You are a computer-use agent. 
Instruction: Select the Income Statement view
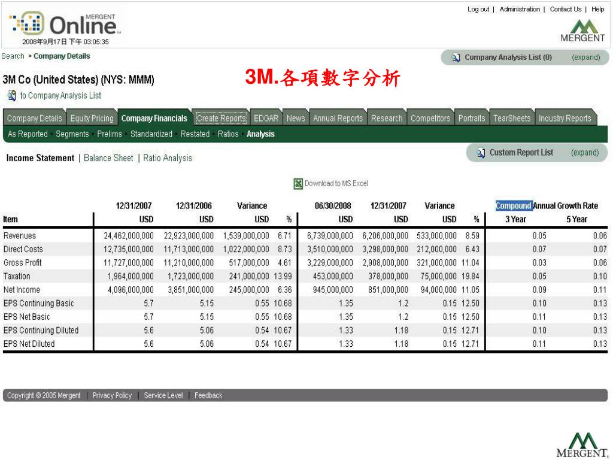coord(40,158)
